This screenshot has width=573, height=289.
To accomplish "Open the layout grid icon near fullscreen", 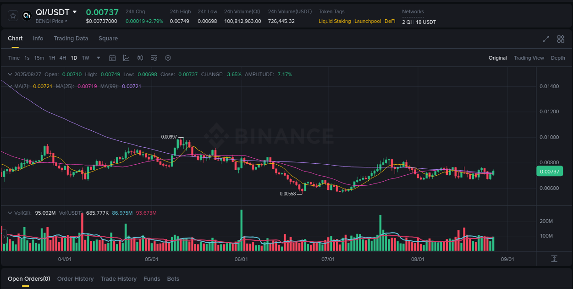I will click(560, 39).
